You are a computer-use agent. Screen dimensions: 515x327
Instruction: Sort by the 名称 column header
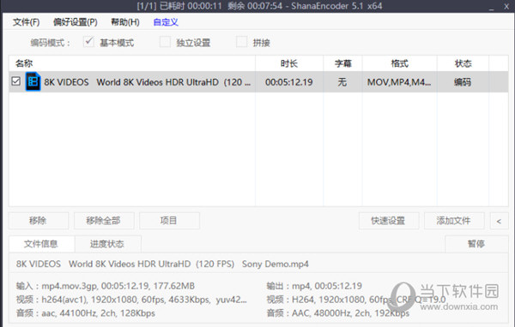click(x=132, y=63)
